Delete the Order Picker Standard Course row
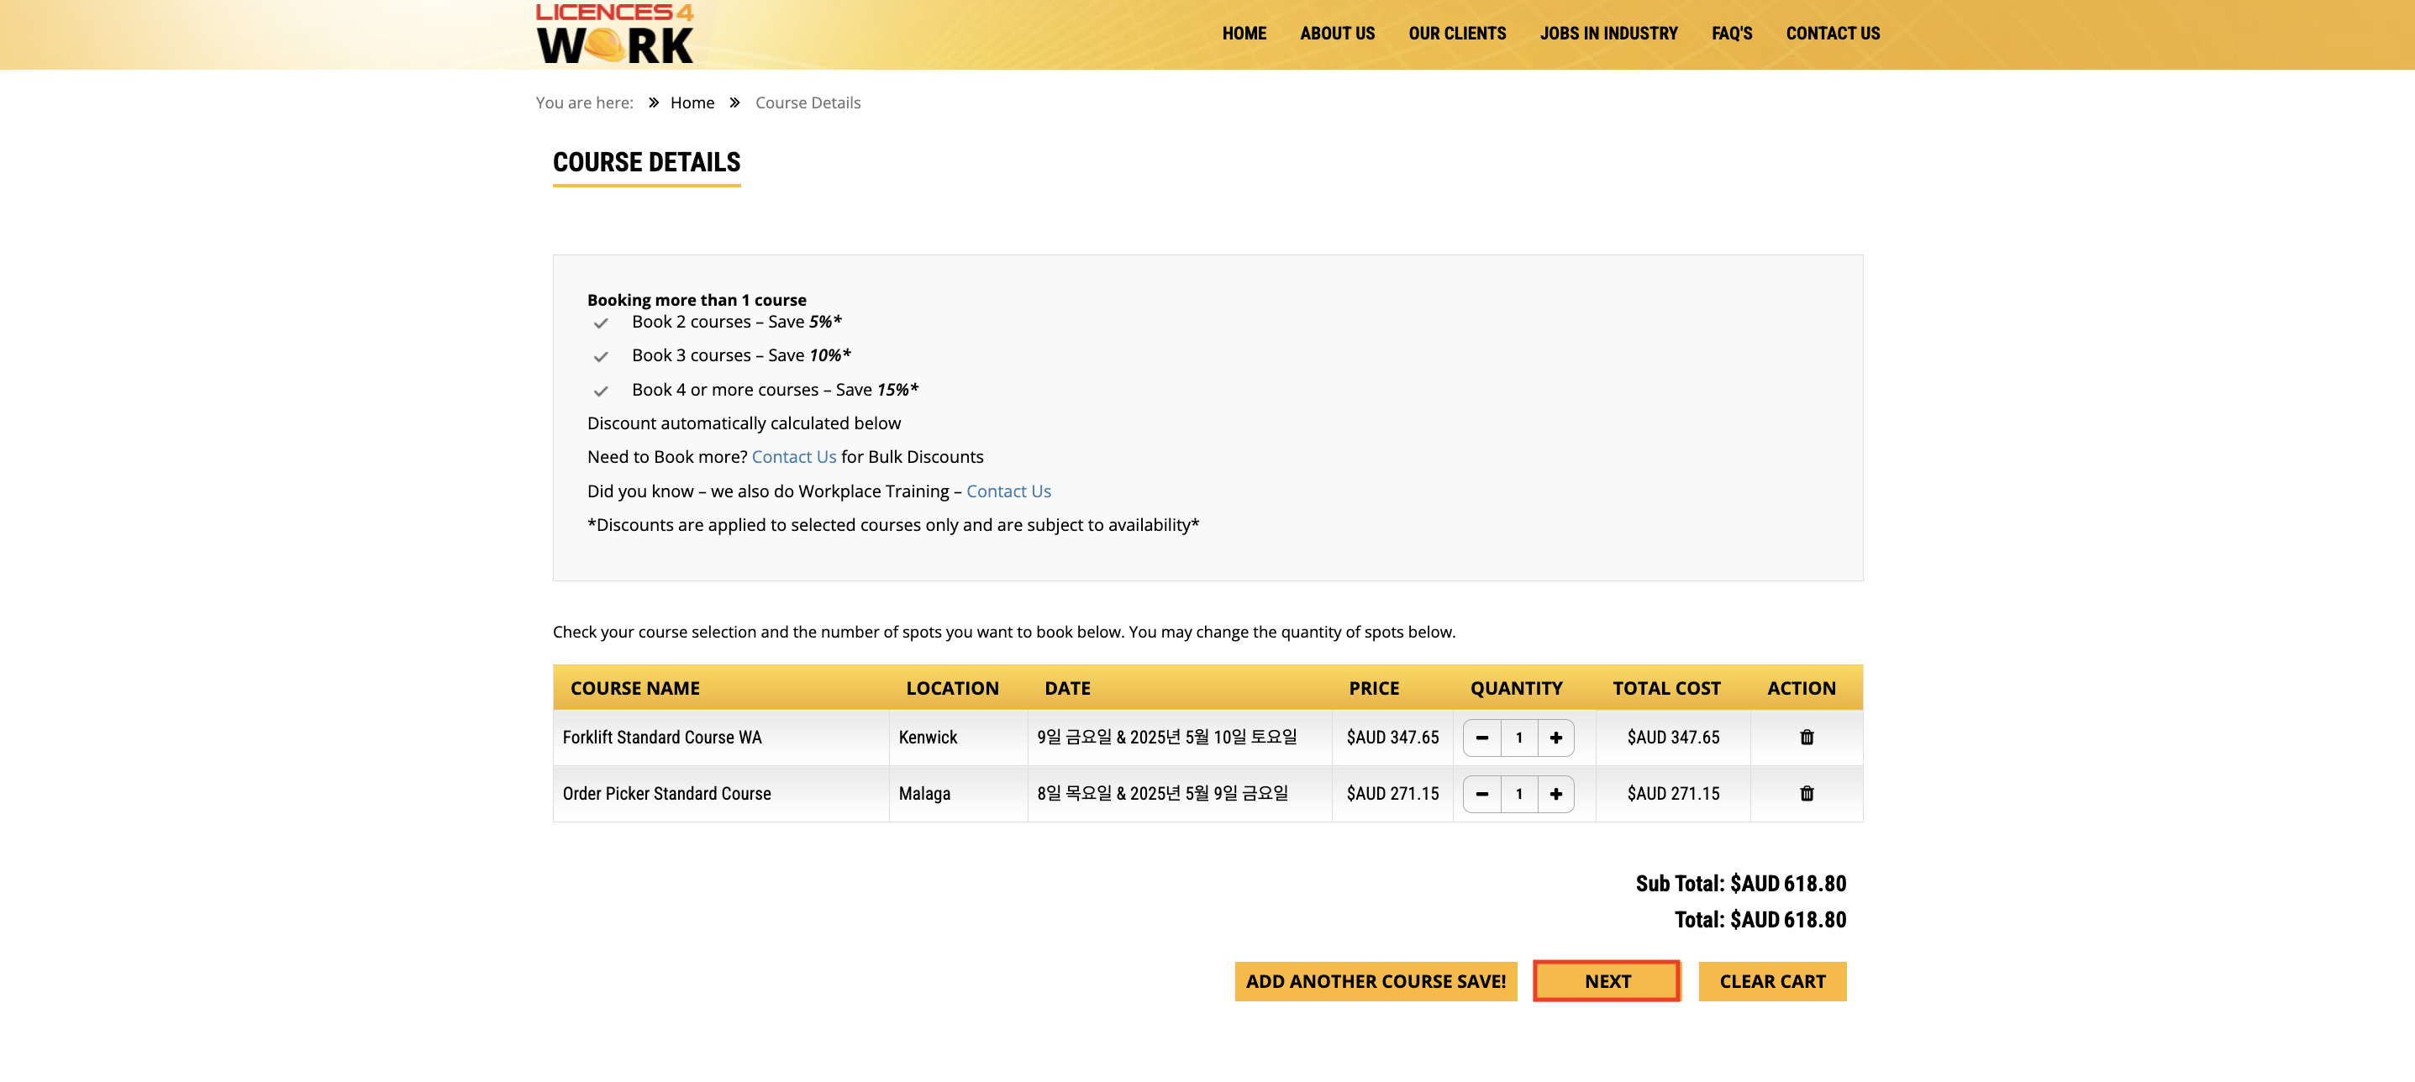The height and width of the screenshot is (1082, 2415). coord(1806,793)
